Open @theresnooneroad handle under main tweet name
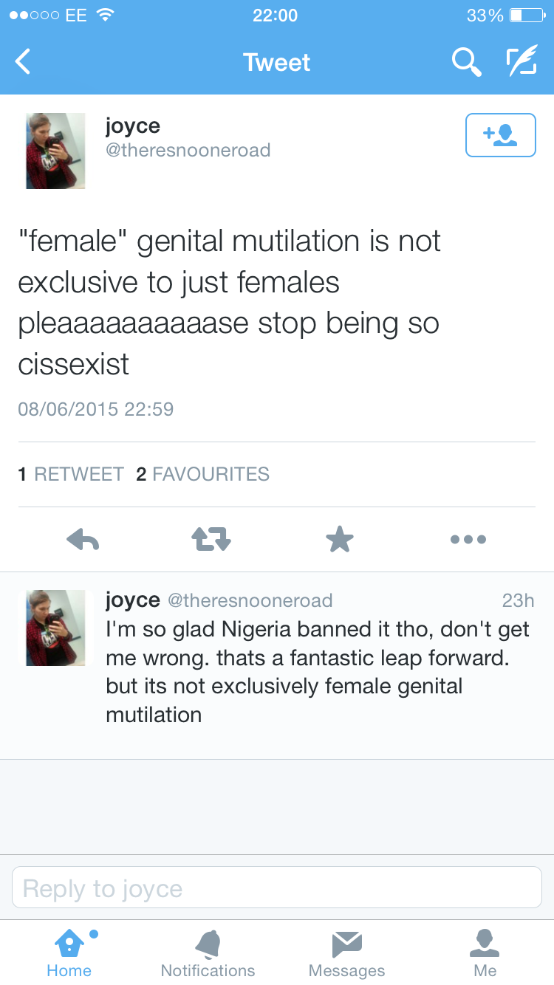The width and height of the screenshot is (554, 985). click(x=188, y=151)
